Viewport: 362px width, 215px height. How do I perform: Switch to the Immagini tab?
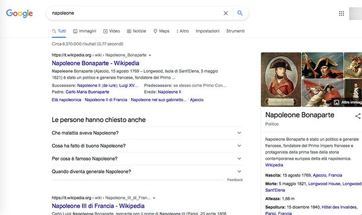[84, 31]
